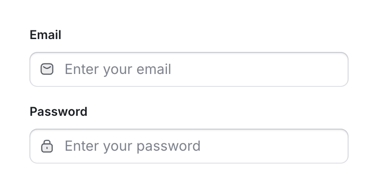
Task: Click the Email label
Action: [46, 35]
